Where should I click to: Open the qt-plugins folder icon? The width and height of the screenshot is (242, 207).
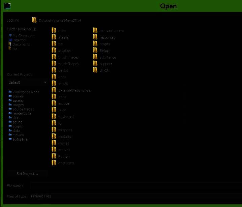pyautogui.click(x=54, y=163)
